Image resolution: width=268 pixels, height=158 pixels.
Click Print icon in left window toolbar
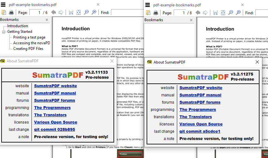coord(11,12)
